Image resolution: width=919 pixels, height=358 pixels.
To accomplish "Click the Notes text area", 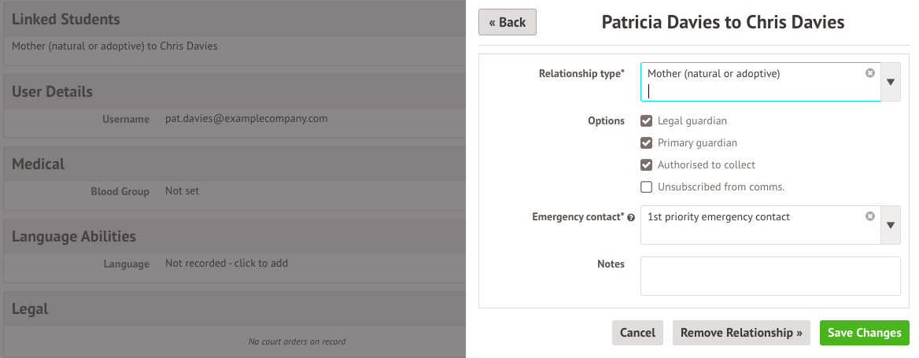I will (770, 276).
